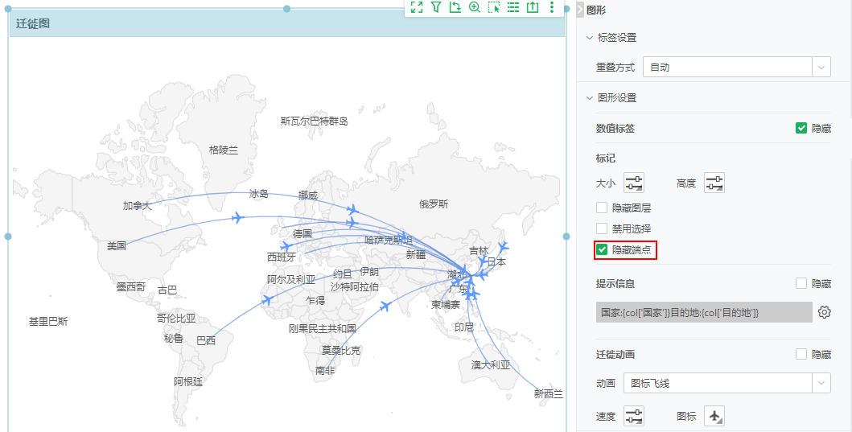Uncheck the 隐藏端点 checkbox

click(602, 250)
